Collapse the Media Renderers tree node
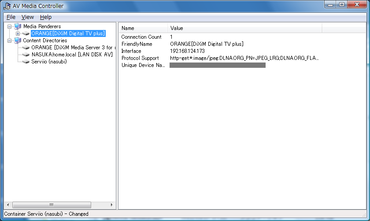370x221 pixels. tap(10, 26)
